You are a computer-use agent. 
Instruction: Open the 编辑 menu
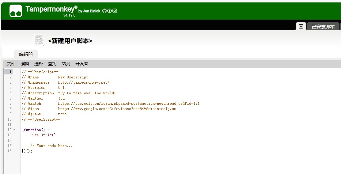click(25, 64)
